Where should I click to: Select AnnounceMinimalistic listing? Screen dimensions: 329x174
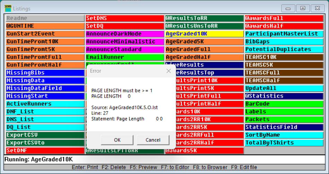point(125,42)
